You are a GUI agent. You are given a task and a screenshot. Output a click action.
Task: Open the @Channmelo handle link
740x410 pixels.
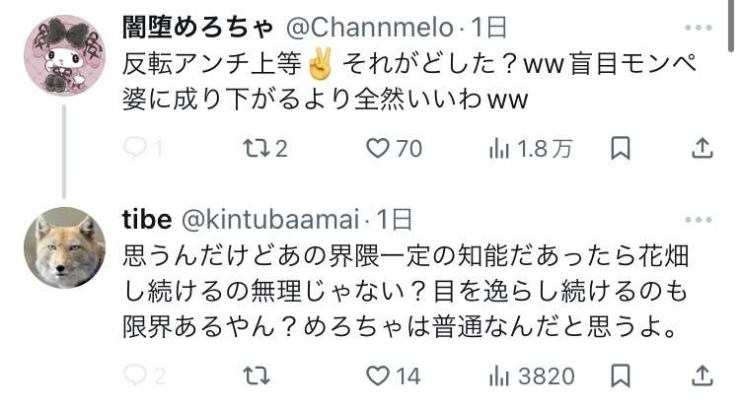370,28
